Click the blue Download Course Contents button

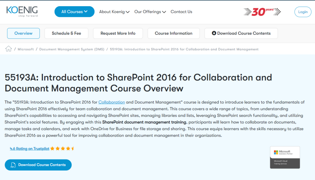(38, 165)
